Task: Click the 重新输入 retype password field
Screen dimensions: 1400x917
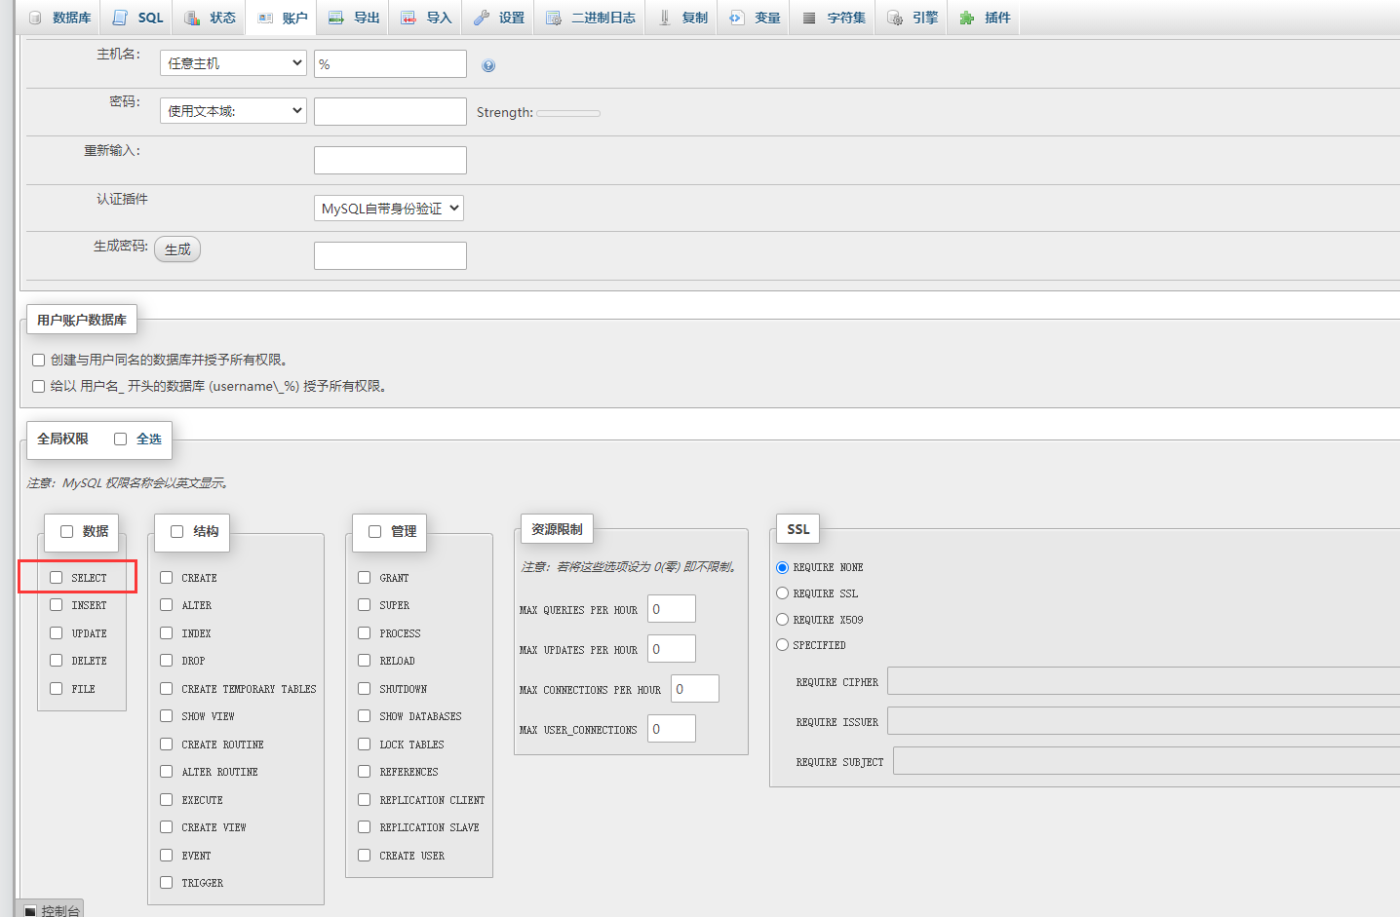Action: [390, 160]
